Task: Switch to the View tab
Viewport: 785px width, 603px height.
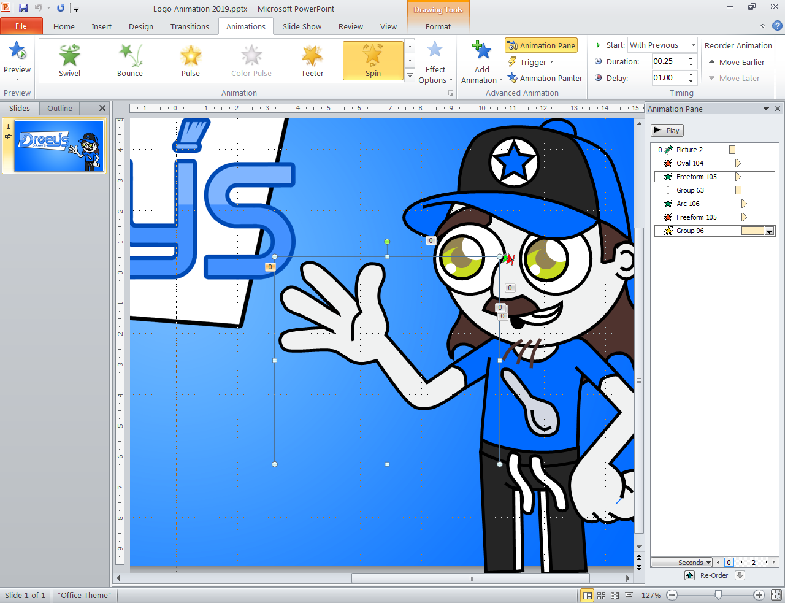Action: [x=388, y=26]
